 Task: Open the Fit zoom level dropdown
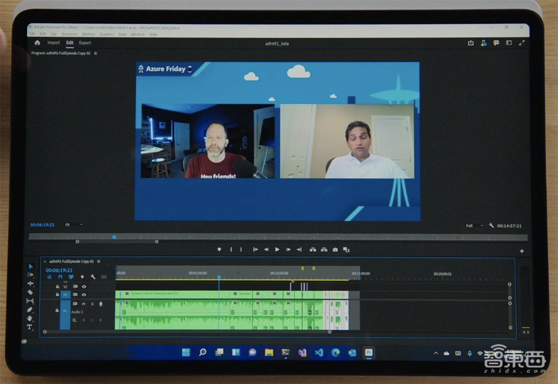73,225
